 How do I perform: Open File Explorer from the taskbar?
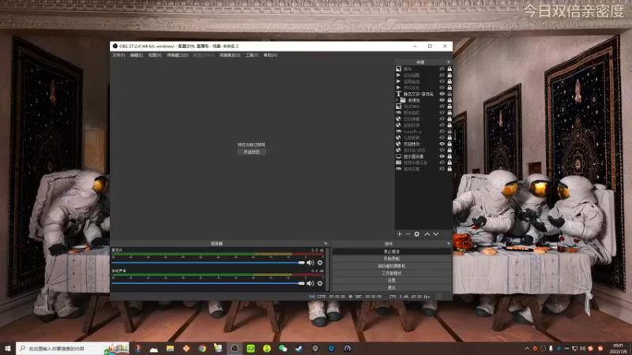click(170, 349)
